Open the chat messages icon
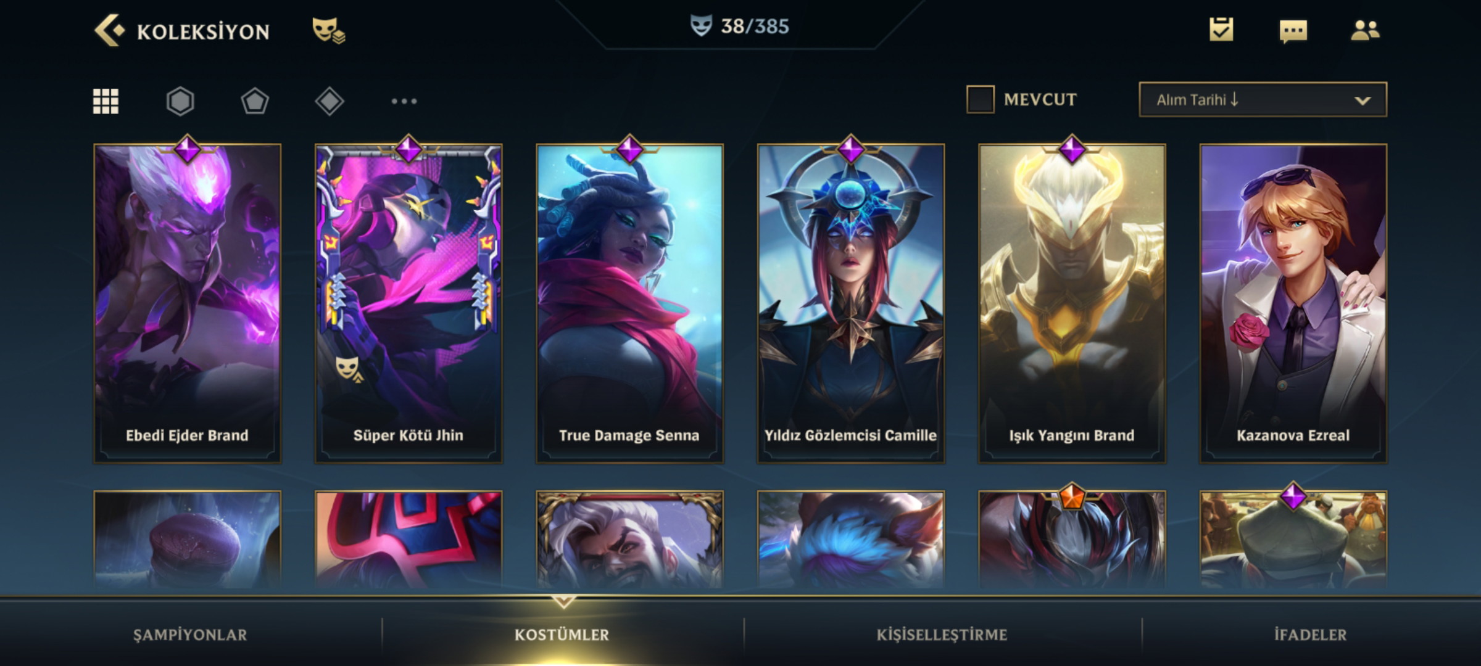Image resolution: width=1481 pixels, height=666 pixels. click(1293, 31)
